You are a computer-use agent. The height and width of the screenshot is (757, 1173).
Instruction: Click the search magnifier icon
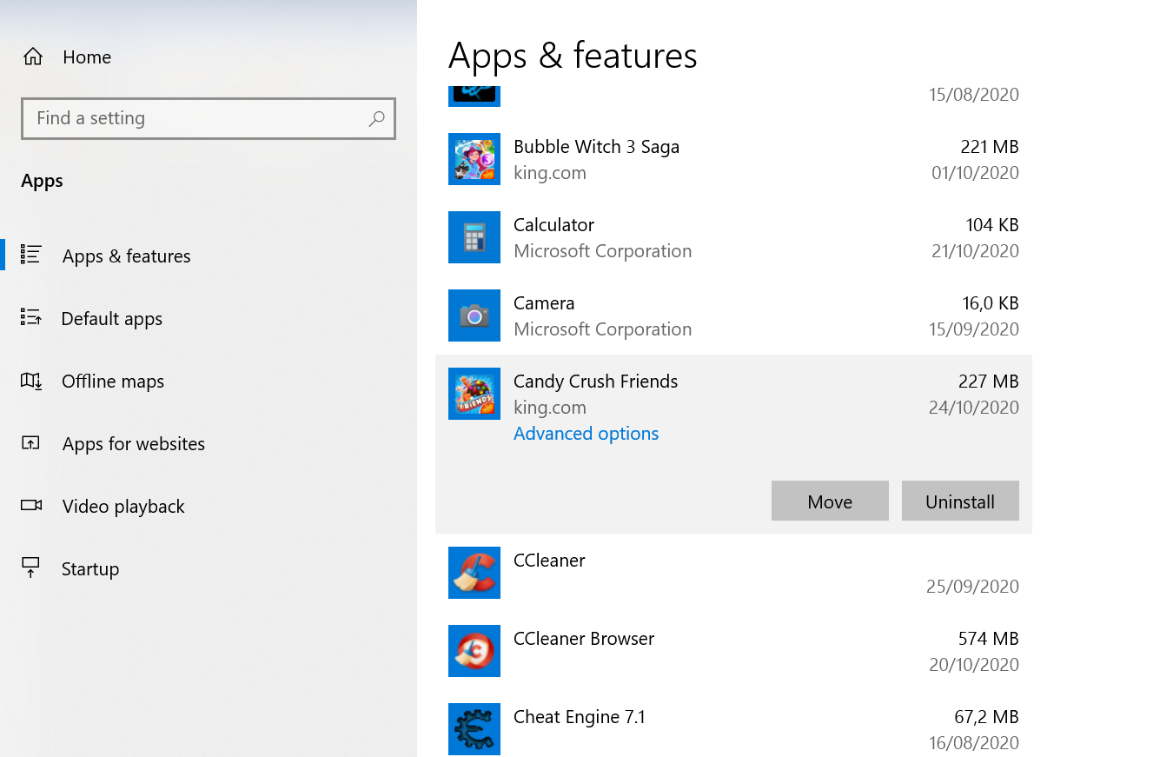pos(376,119)
